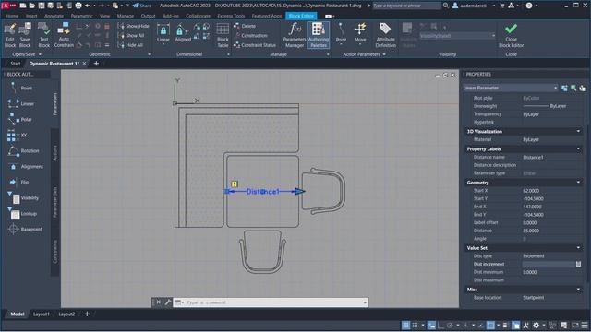
Task: Collapse the Property Labels section
Action: pyautogui.click(x=578, y=149)
